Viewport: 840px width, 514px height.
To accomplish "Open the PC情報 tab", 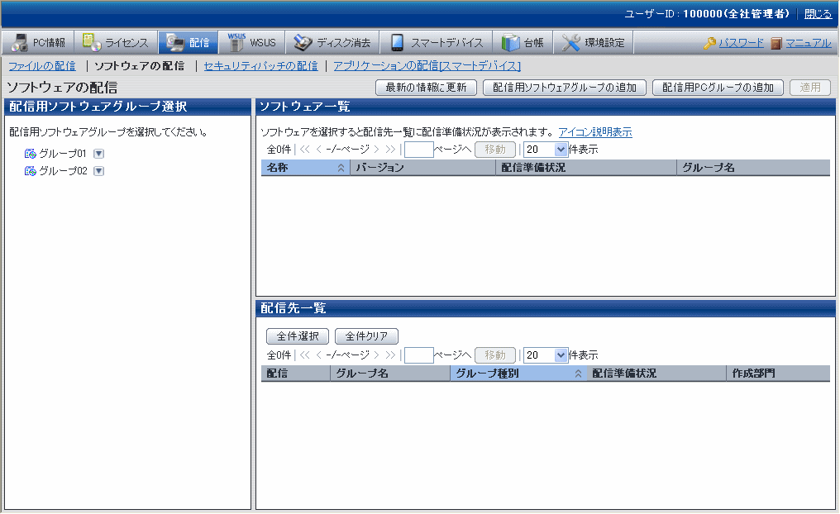I will (x=38, y=42).
